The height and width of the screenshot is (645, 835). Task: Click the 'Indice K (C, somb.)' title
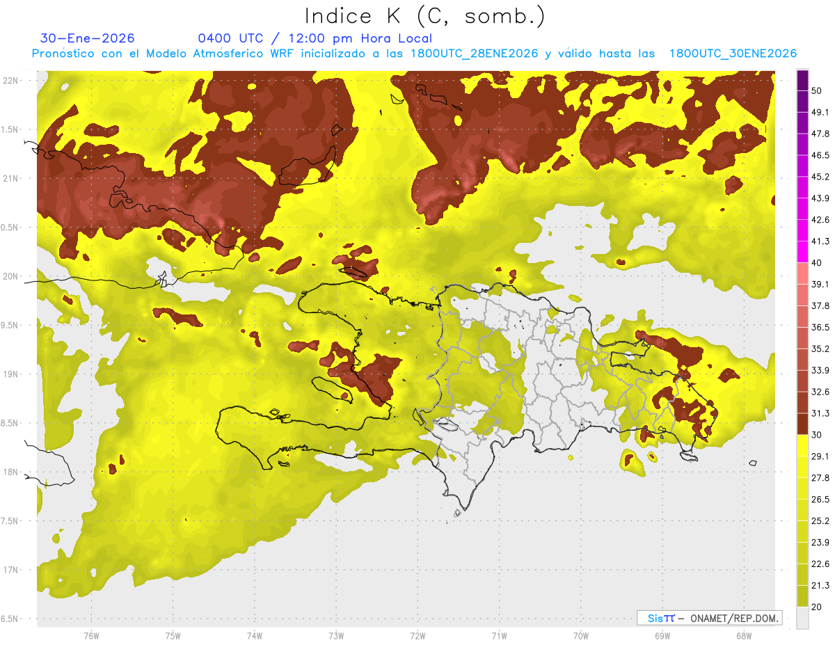coord(425,16)
